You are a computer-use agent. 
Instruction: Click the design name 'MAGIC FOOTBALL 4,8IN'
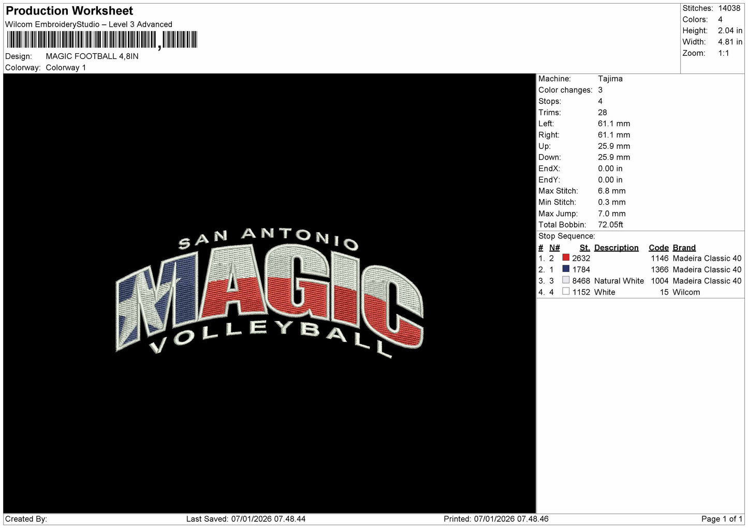coord(92,56)
